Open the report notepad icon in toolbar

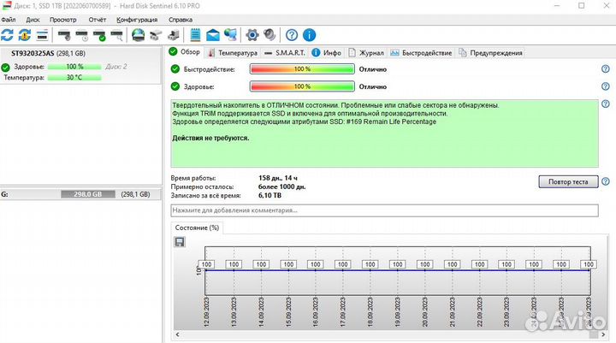tap(195, 35)
